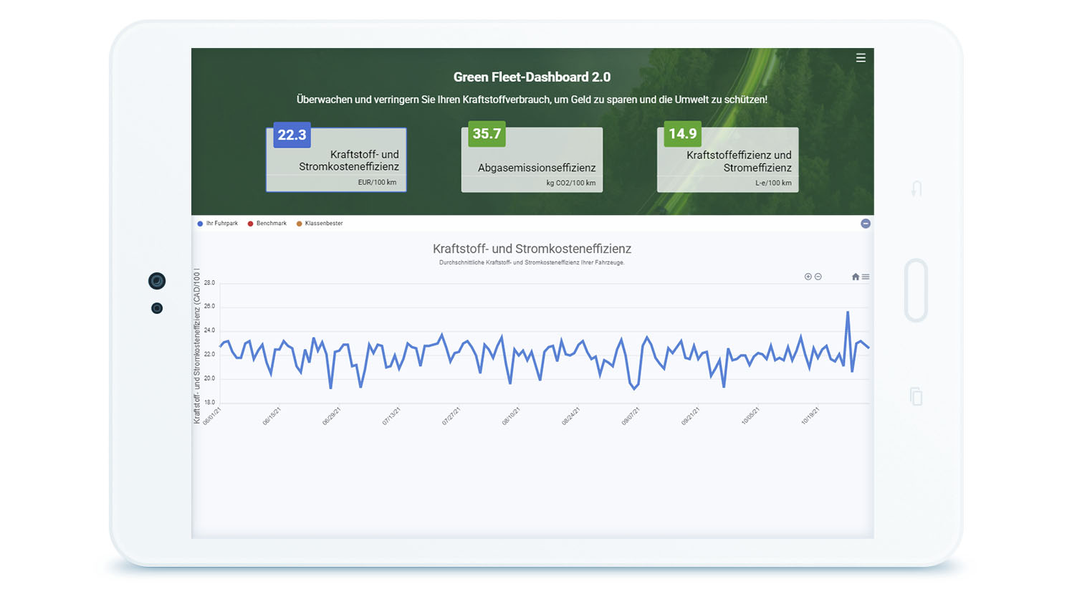Click the 06/01/21 x-axis date label
The image size is (1072, 602).
(211, 416)
